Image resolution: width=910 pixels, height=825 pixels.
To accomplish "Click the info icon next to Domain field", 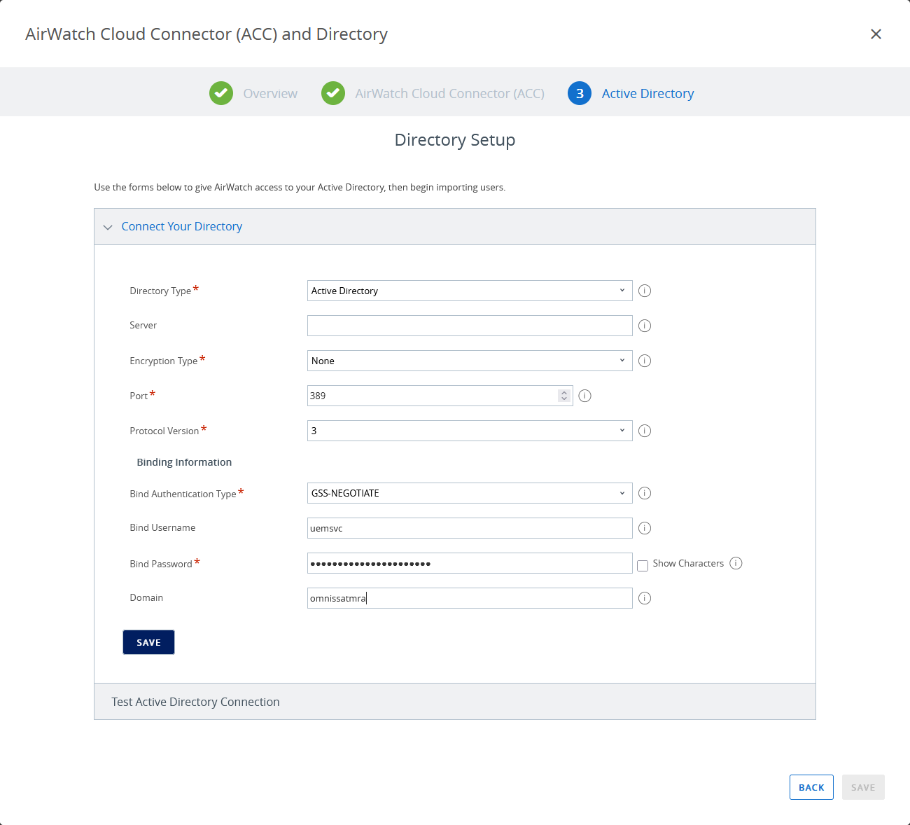I will [645, 598].
